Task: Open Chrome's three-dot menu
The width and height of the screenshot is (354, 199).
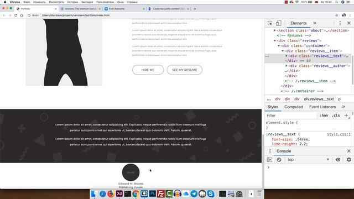Action: click(x=350, y=15)
